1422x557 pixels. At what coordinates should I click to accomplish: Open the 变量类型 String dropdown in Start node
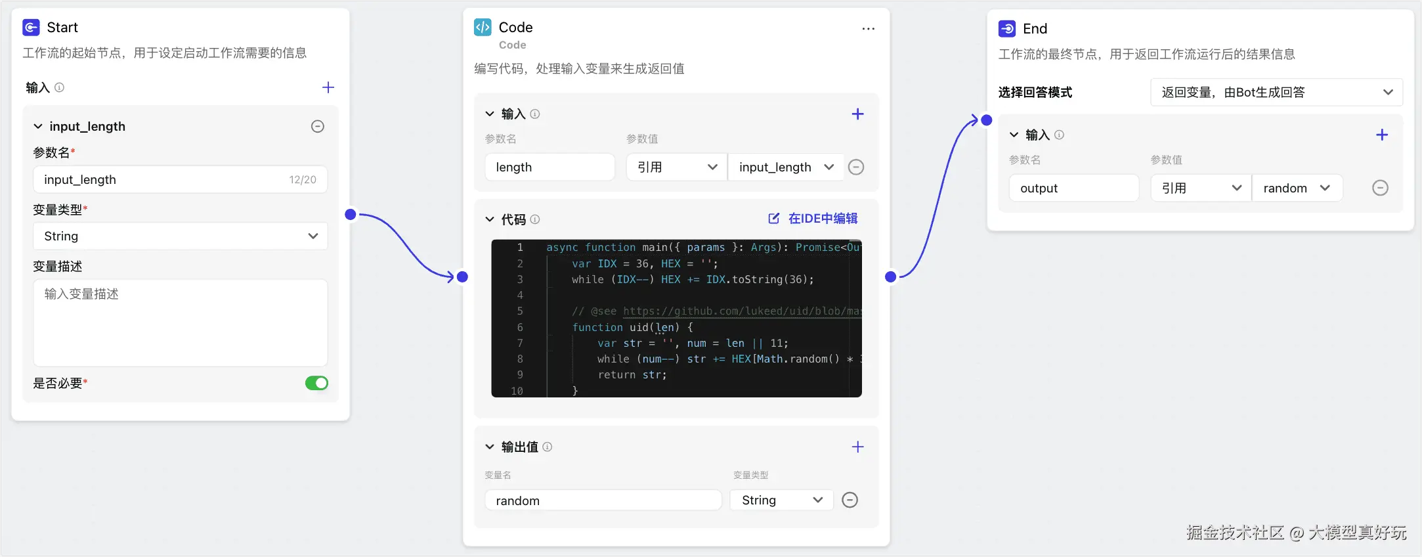coord(180,236)
